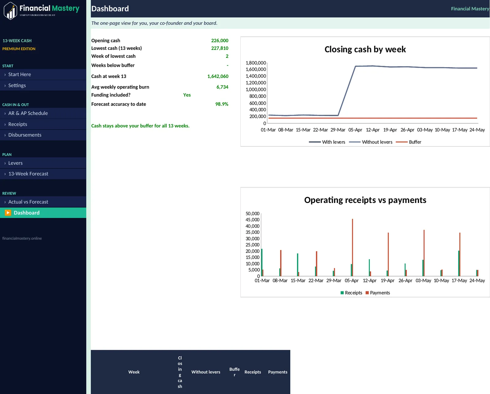Open the 13-Week Forecast sheet
Image resolution: width=490 pixels, height=394 pixels.
(x=43, y=174)
